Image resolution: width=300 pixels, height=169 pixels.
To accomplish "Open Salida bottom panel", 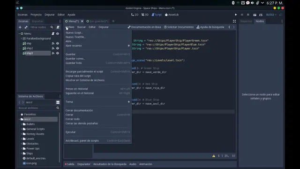I will 70,164.
